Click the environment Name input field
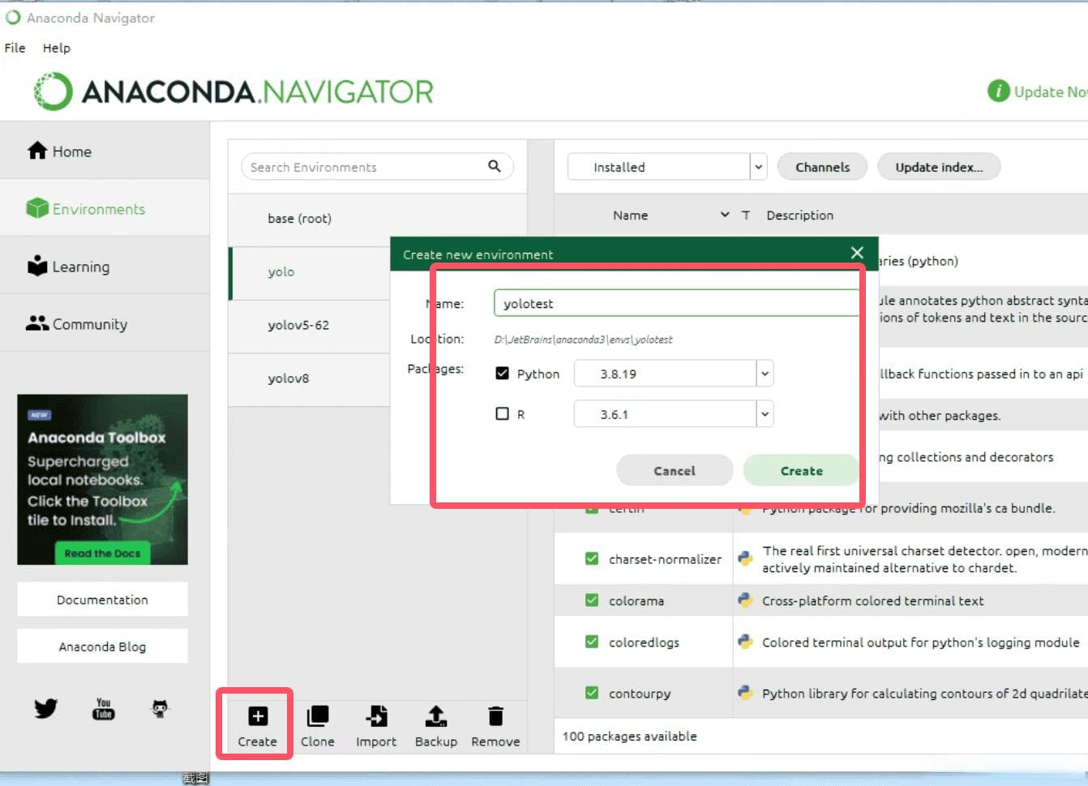This screenshot has height=786, width=1088. tap(677, 303)
